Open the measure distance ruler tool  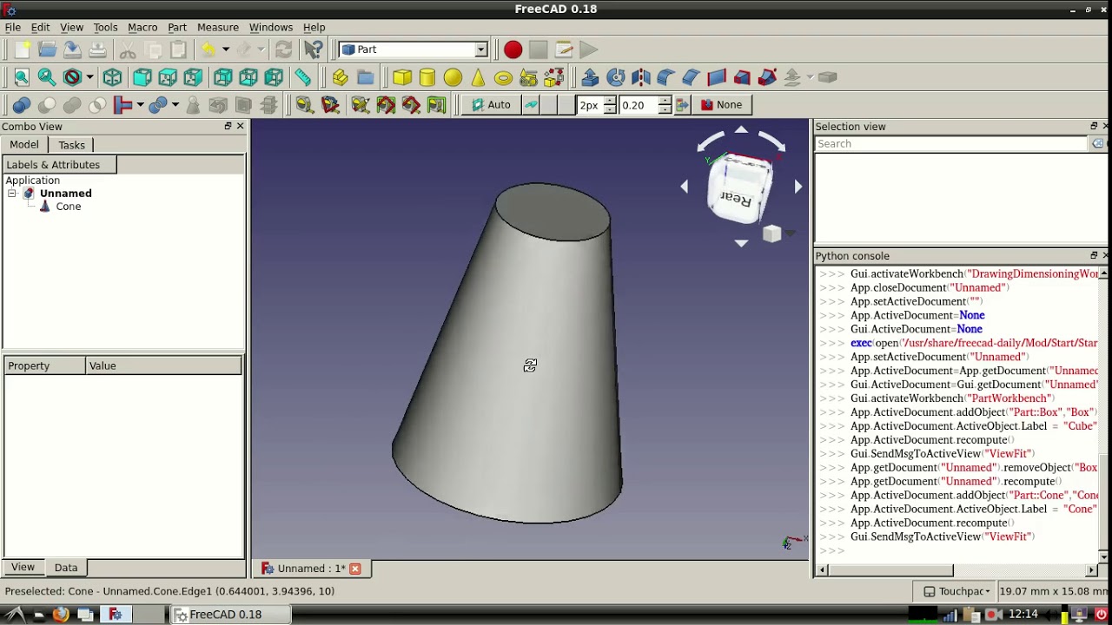(x=302, y=77)
